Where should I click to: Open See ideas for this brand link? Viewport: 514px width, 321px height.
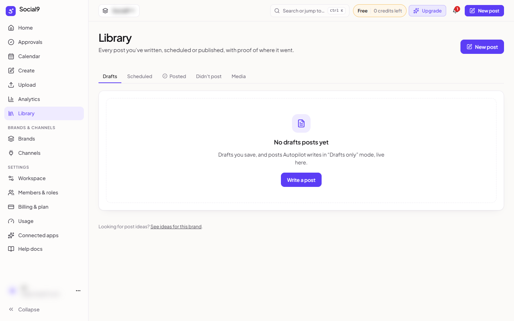(x=176, y=226)
